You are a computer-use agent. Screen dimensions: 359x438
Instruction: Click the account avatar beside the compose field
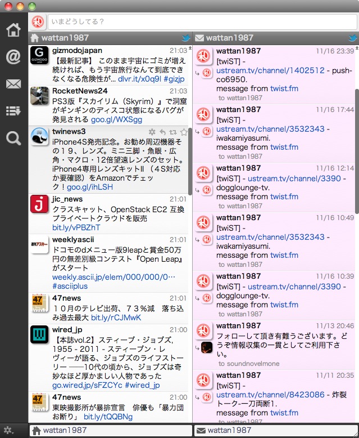38,22
